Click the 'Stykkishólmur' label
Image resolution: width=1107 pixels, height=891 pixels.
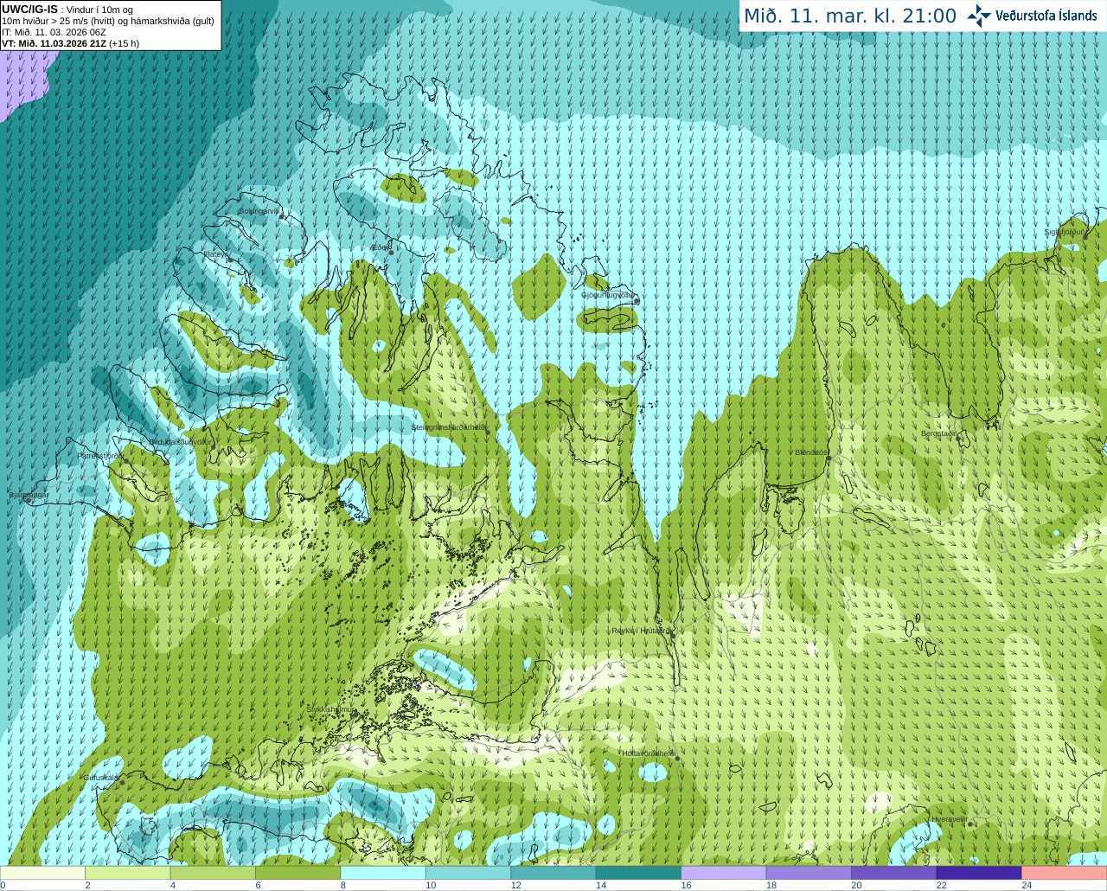point(330,708)
